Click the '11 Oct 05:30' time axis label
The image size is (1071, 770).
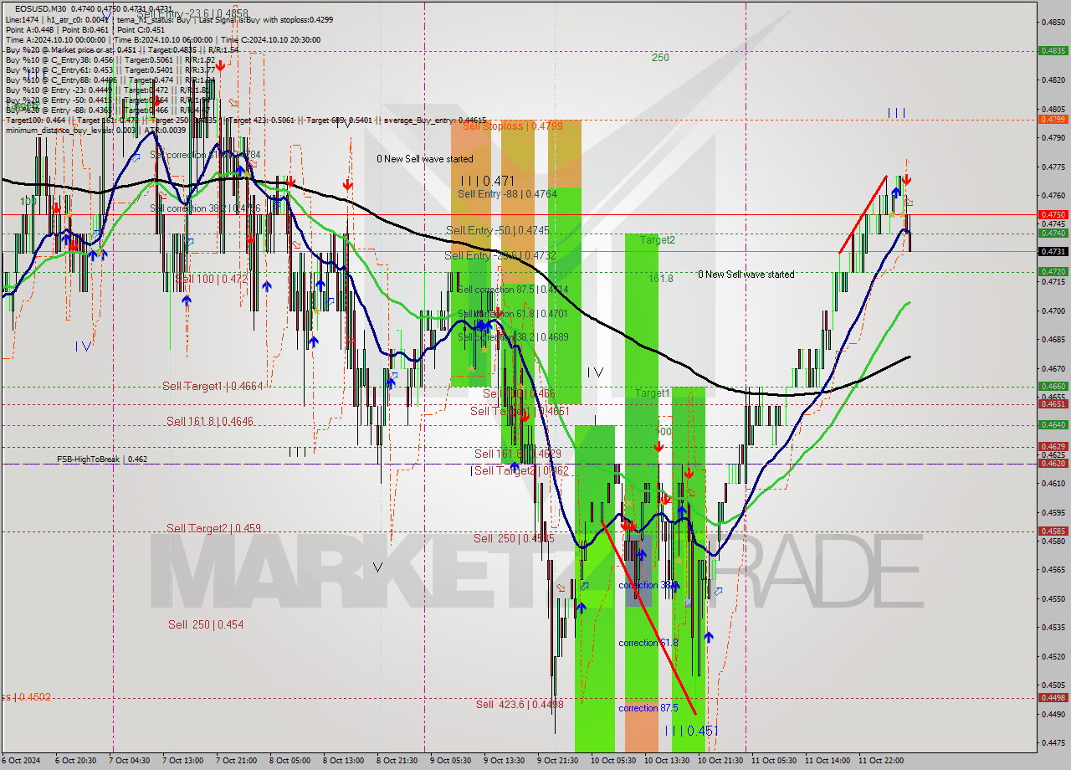click(x=774, y=761)
